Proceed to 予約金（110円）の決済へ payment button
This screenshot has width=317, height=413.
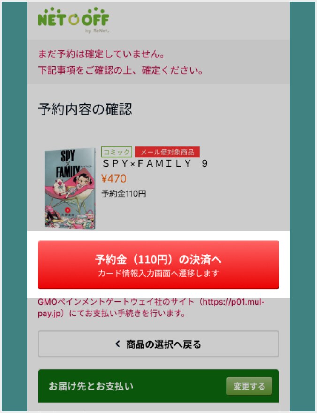tap(158, 265)
